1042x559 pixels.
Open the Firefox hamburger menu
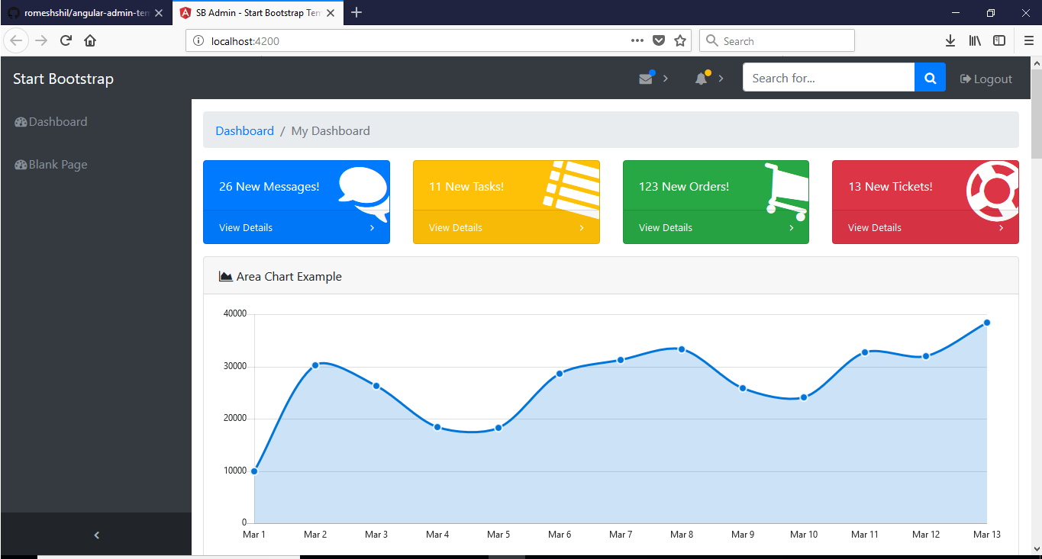pos(1029,41)
